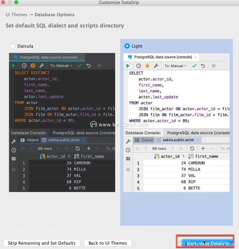Click first_name column header in Light preview
This screenshot has height=249, width=239.
click(209, 157)
